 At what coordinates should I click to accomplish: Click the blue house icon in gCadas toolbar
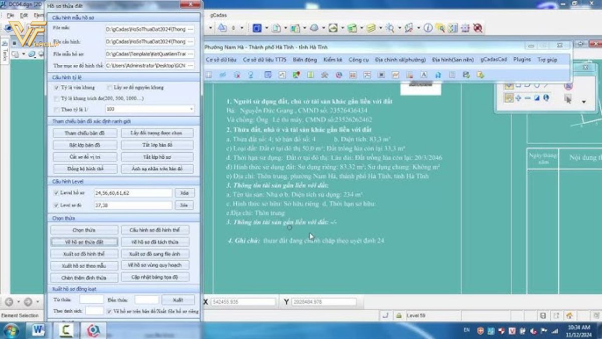438,75
